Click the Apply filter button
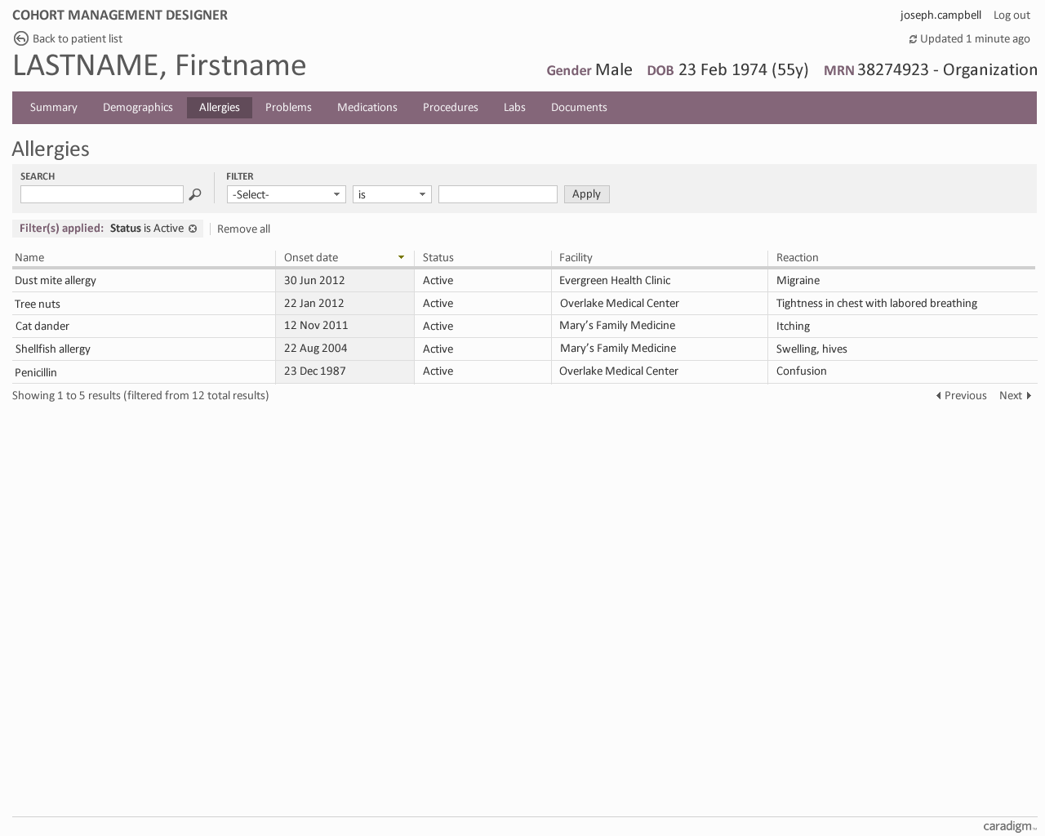Viewport: 1045px width, 836px height. [x=586, y=194]
